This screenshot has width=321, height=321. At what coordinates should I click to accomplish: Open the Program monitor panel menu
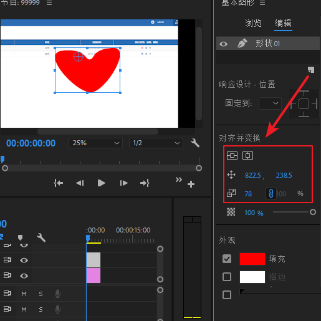49,3
